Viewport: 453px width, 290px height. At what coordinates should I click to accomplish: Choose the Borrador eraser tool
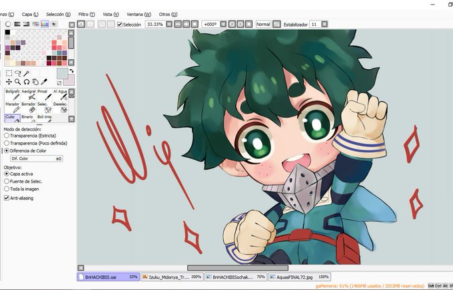(29, 107)
